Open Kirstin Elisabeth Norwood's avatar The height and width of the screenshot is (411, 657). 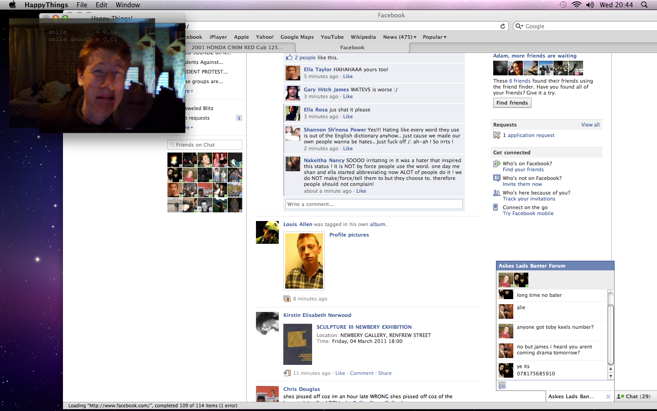point(267,323)
